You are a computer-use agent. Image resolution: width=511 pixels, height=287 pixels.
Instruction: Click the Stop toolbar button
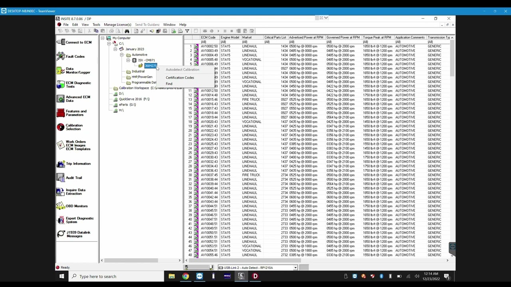coord(232,31)
